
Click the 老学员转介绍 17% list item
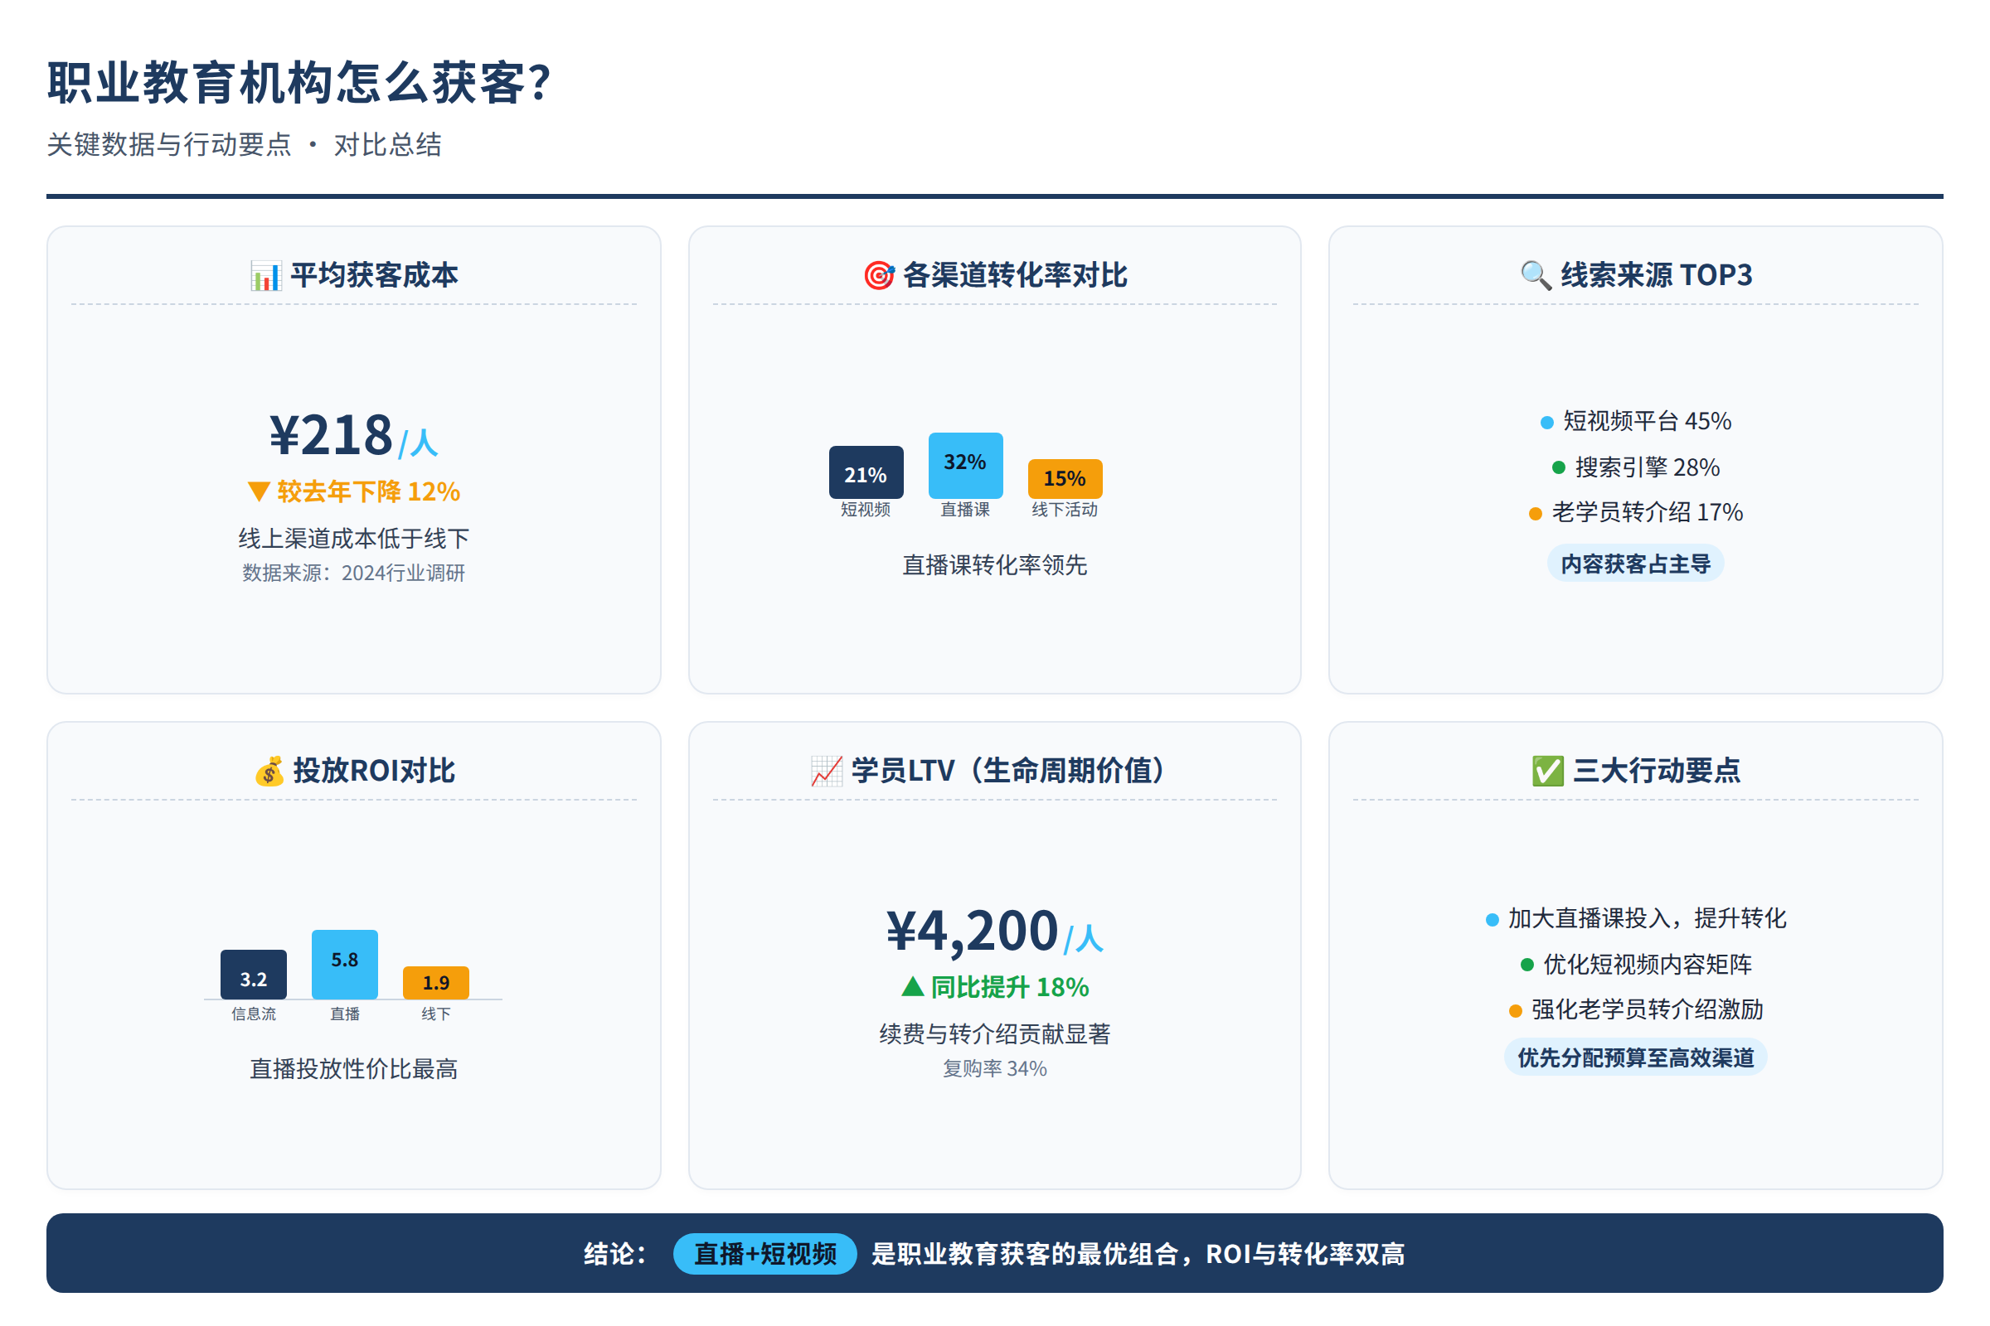point(1635,511)
